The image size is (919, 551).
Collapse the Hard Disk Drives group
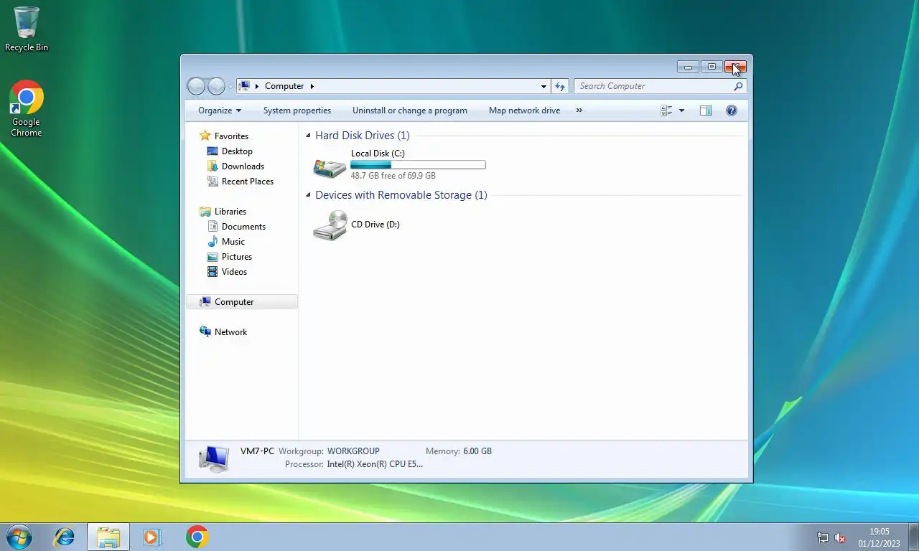[x=308, y=136]
